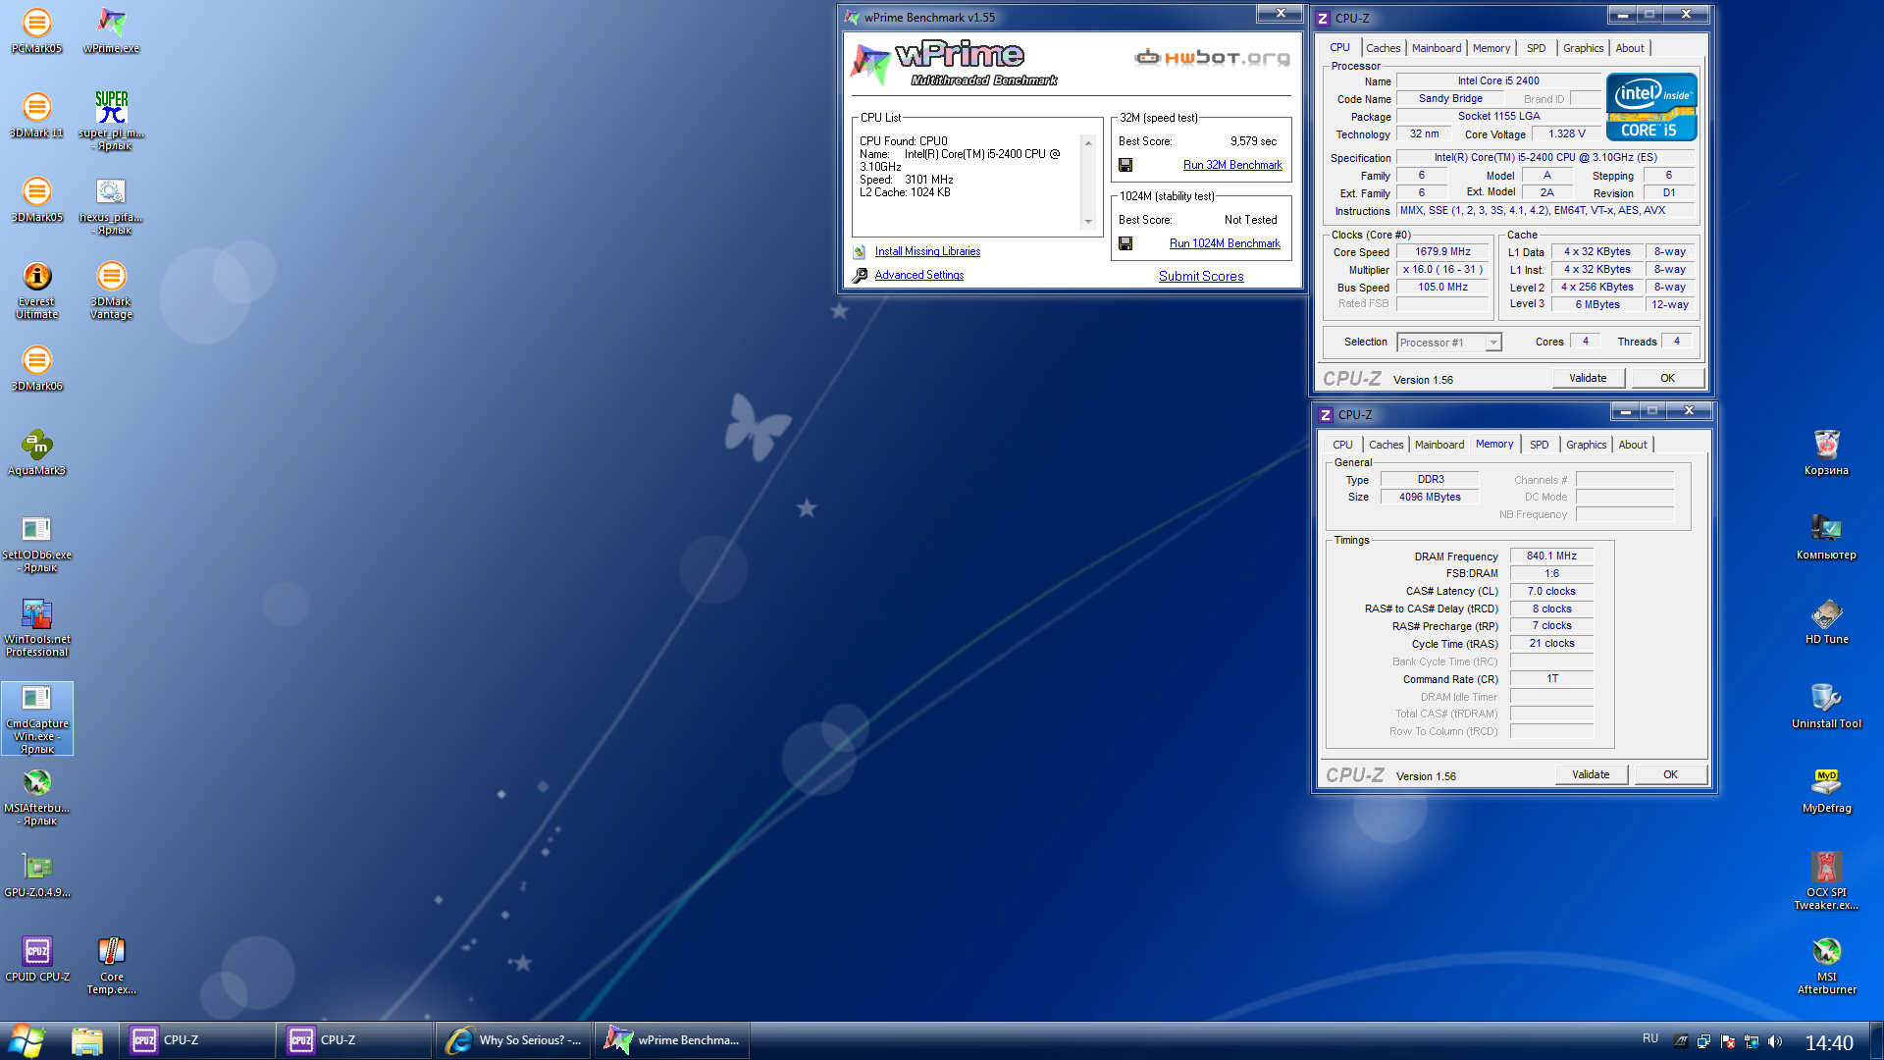
Task: Activate wPrime Benchmark taskbar item
Action: [672, 1040]
